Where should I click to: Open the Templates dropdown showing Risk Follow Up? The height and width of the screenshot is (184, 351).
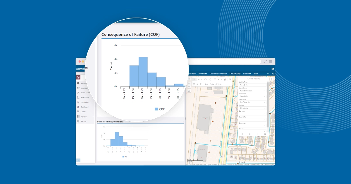[x=253, y=102]
